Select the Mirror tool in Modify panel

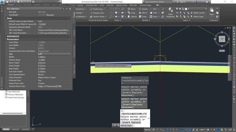click(143, 13)
